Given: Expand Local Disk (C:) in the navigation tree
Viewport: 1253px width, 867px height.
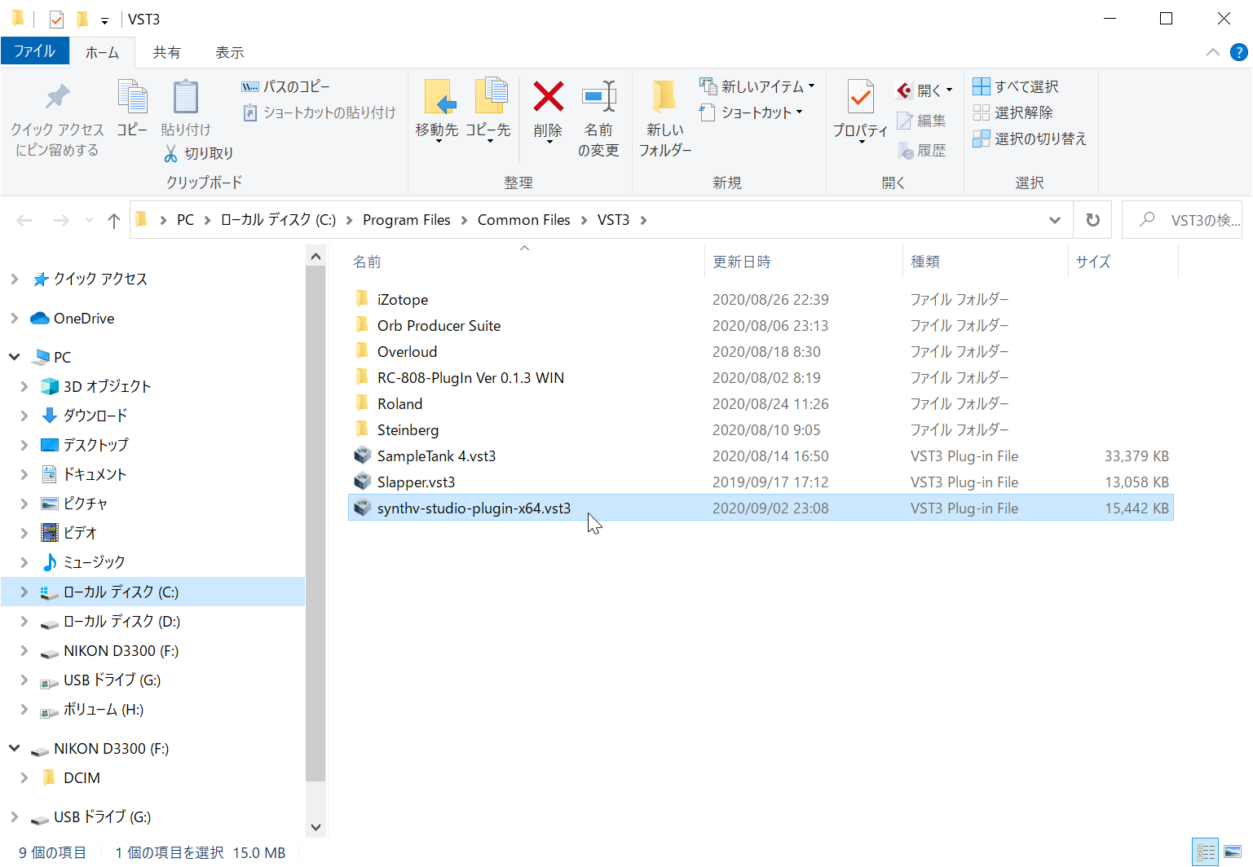Looking at the screenshot, I should click(x=24, y=592).
